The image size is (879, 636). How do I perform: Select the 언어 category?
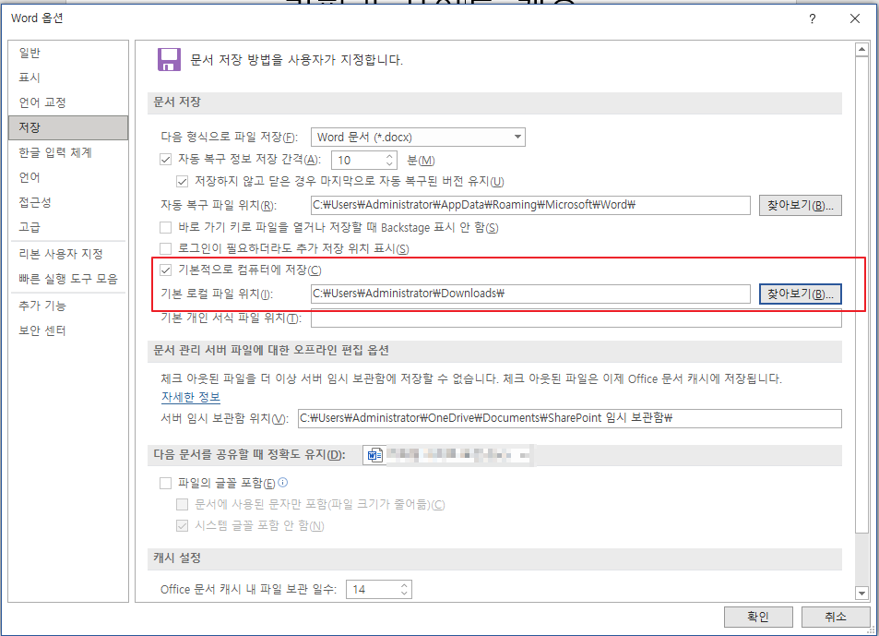coord(68,177)
